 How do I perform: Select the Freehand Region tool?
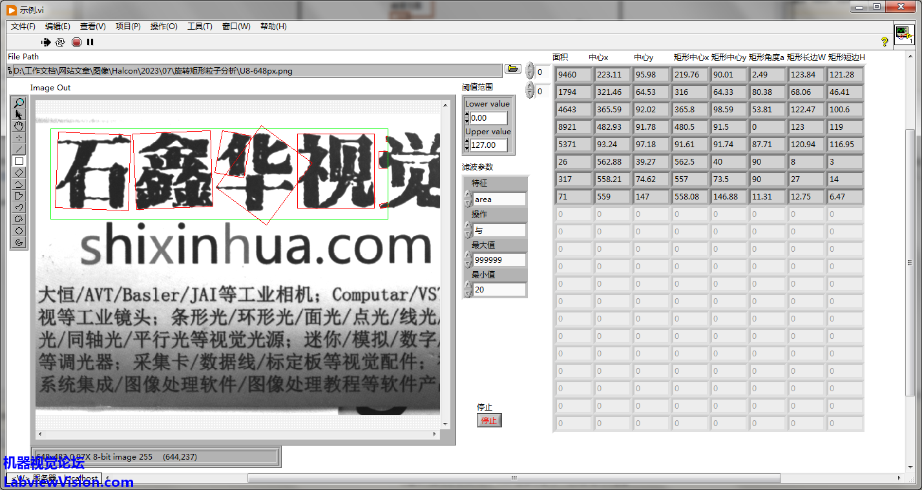(x=19, y=219)
